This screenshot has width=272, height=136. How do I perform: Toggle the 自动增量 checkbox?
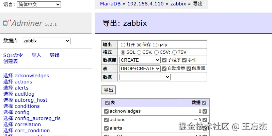tap(164, 69)
